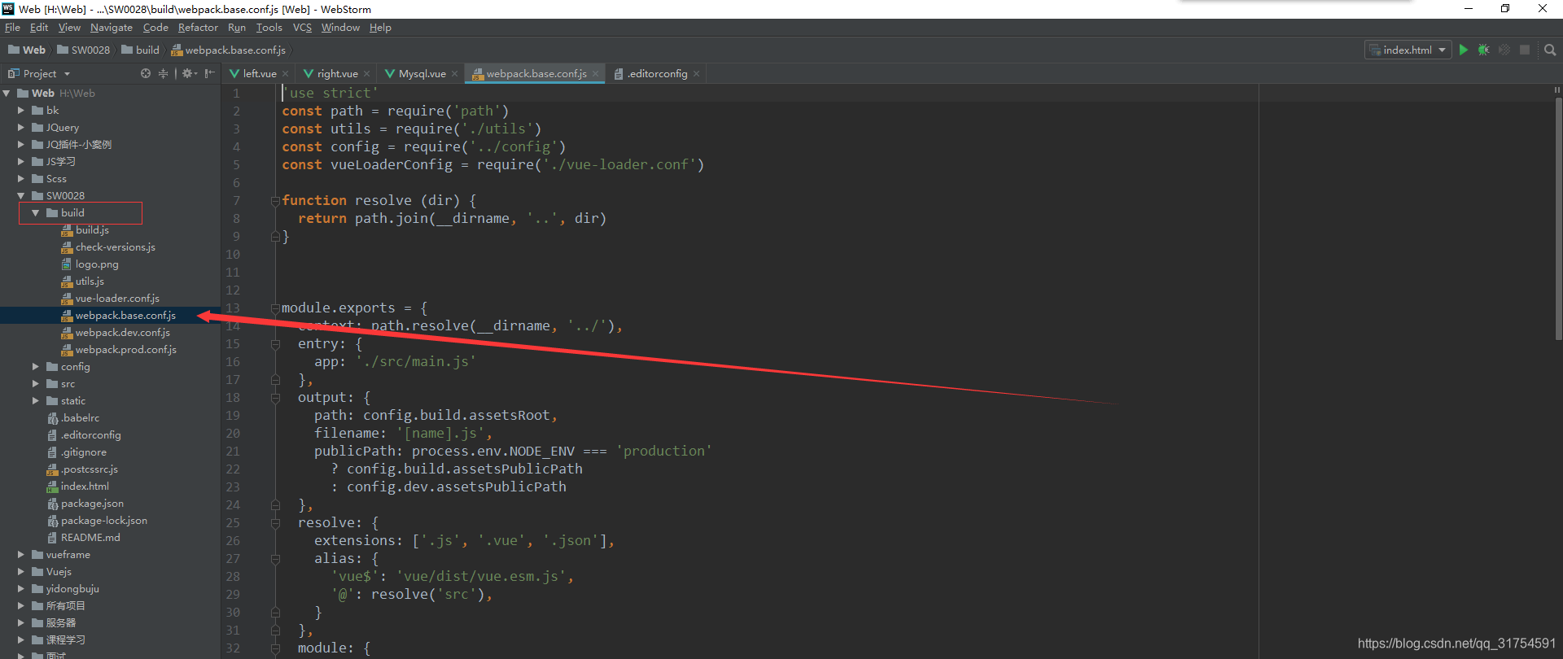This screenshot has height=659, width=1563.
Task: Expand the bk folder
Action: click(x=20, y=110)
